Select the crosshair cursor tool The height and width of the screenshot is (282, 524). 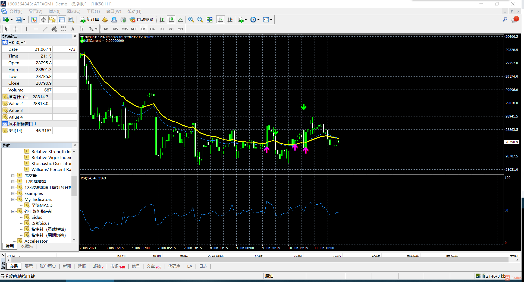tap(16, 29)
